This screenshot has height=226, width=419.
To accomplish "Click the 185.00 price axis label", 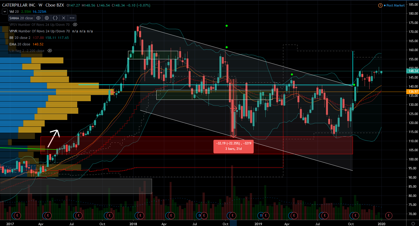I will click(x=413, y=5).
